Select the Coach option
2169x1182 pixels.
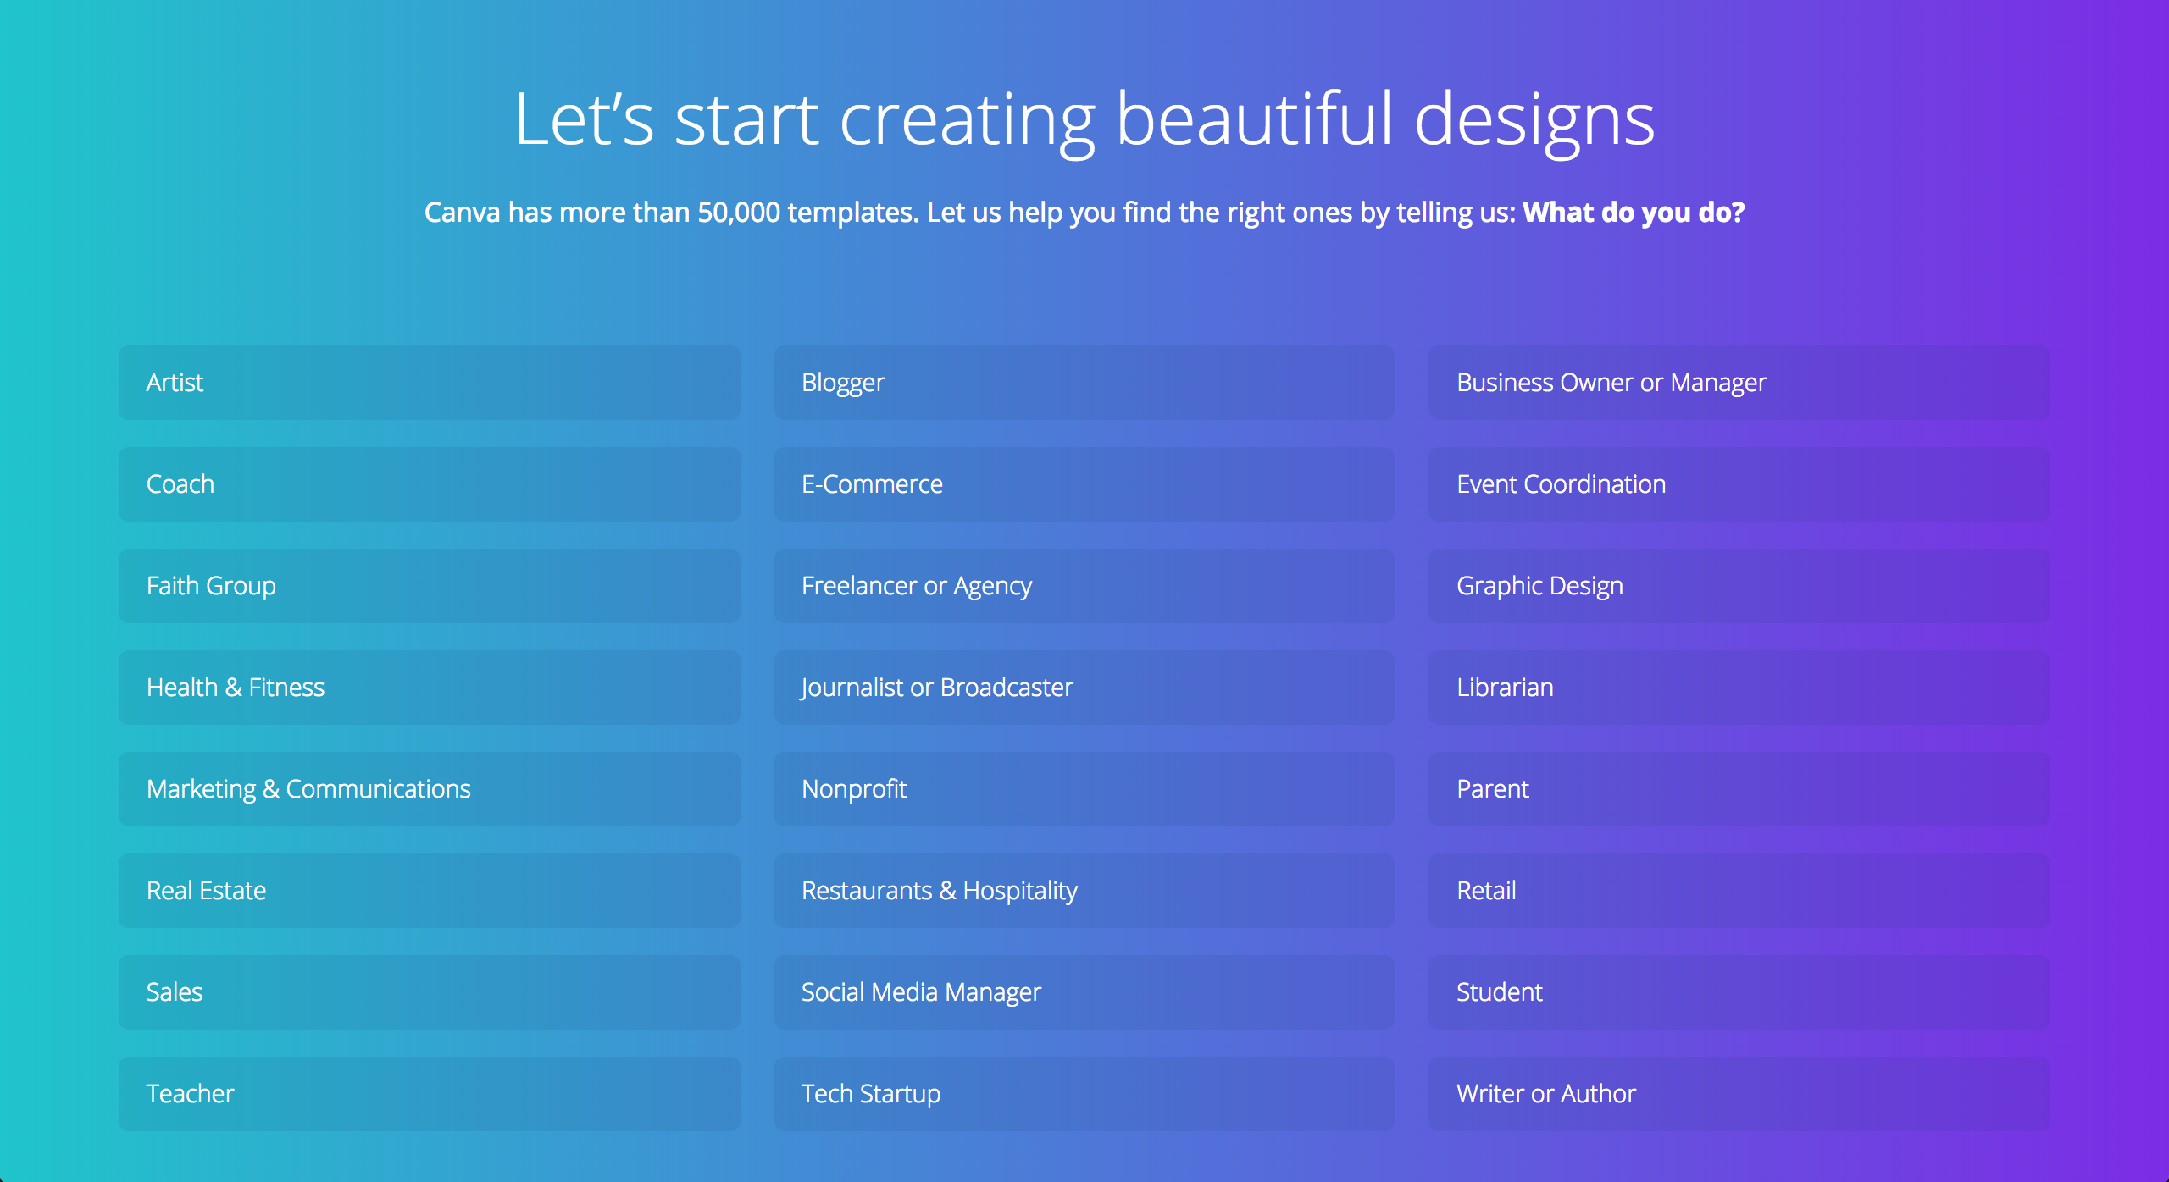(429, 484)
